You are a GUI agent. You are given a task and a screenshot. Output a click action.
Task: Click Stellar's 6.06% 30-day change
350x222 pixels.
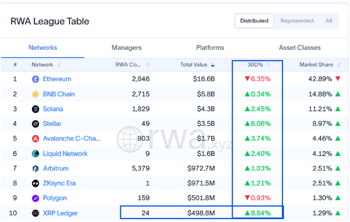click(x=258, y=124)
